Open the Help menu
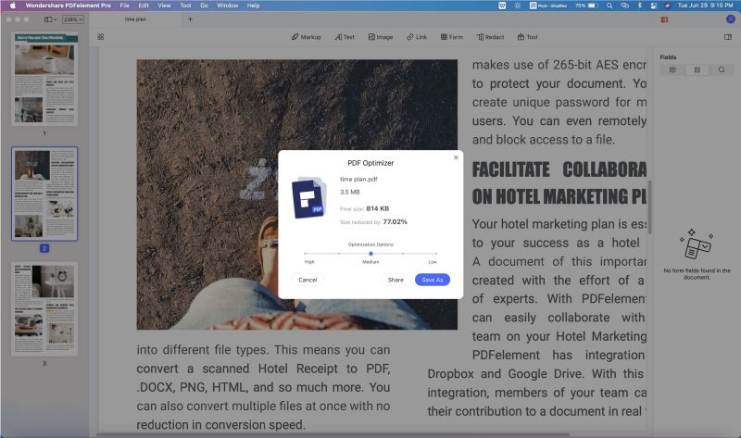Image resolution: width=741 pixels, height=438 pixels. [x=253, y=6]
